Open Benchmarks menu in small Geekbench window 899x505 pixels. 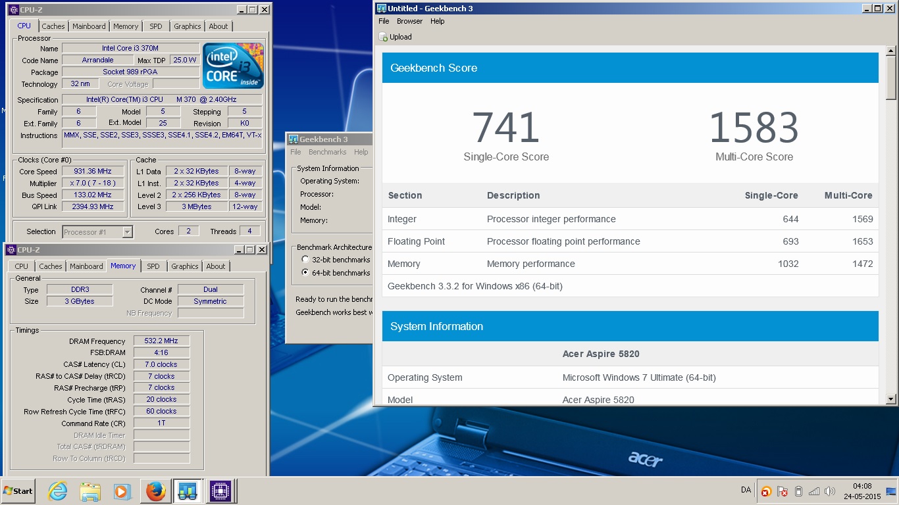pos(328,152)
